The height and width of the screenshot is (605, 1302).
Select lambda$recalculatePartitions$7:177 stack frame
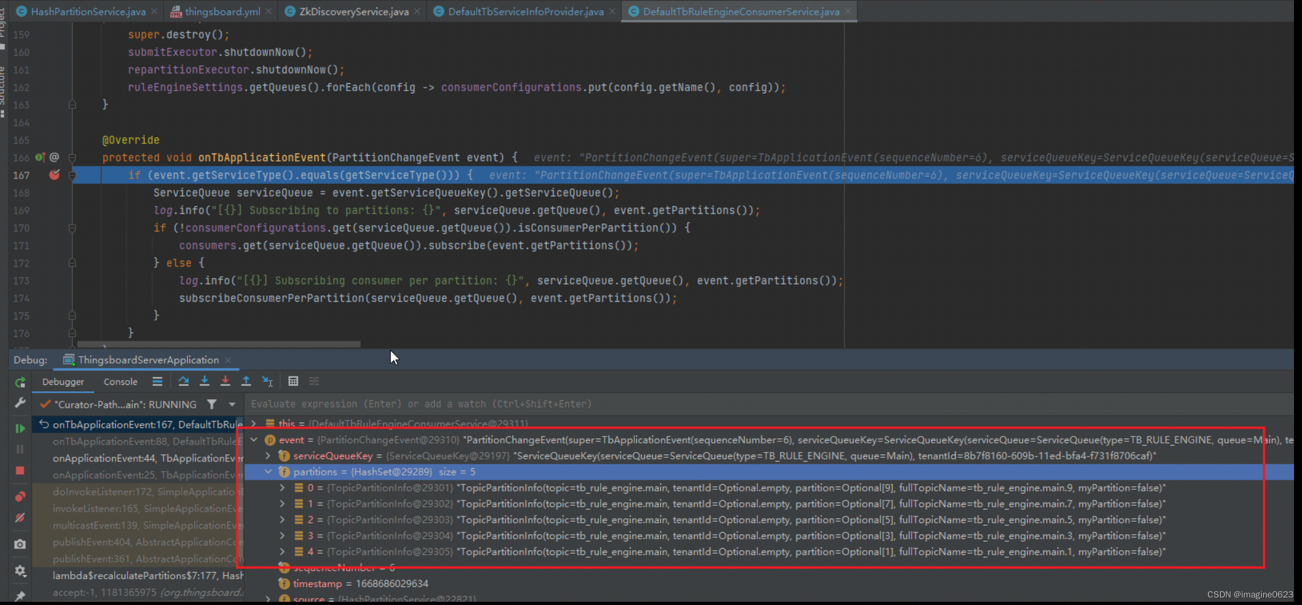coord(138,576)
